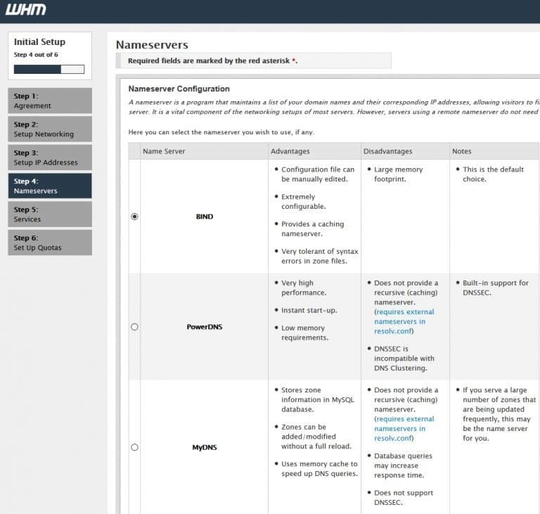Choose the PowerDNS radio option
Image resolution: width=540 pixels, height=514 pixels.
(x=135, y=327)
